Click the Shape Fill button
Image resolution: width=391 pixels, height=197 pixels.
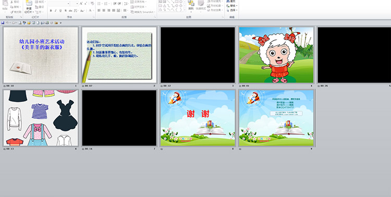(215, 1)
